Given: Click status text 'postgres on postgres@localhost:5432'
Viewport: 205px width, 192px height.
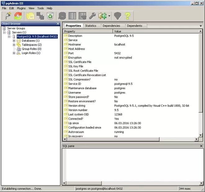Looking at the screenshot, I should (99, 189).
